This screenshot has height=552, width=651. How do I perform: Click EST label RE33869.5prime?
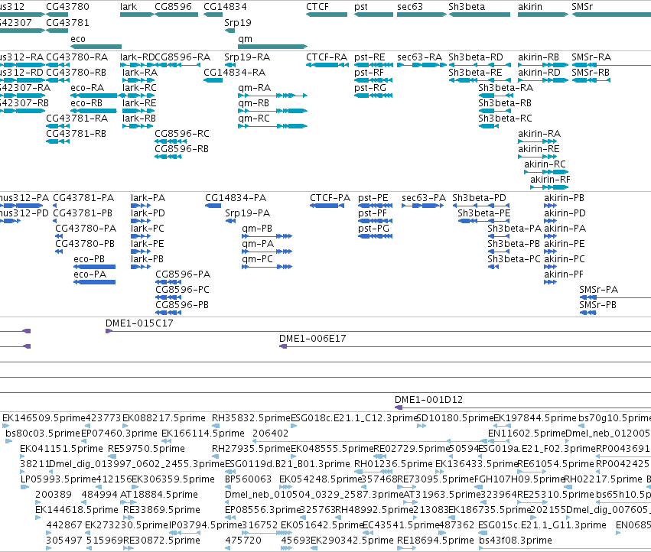tap(162, 510)
